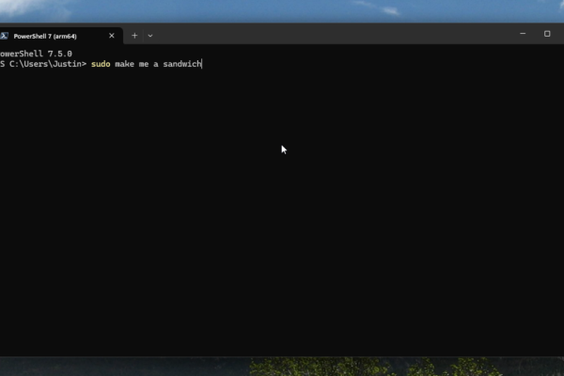Click the 'owerShell 7.5.0' version line
This screenshot has width=564, height=376.
tap(36, 54)
